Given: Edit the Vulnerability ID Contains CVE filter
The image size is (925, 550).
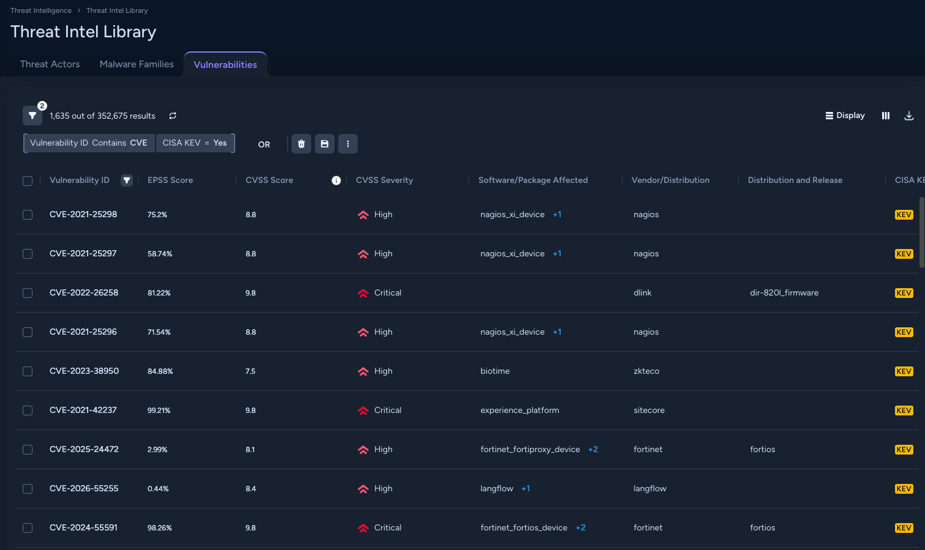Looking at the screenshot, I should tap(89, 143).
